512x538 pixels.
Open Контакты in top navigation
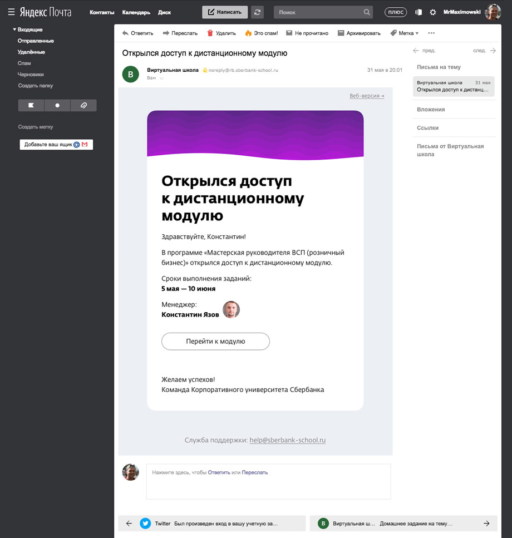102,12
